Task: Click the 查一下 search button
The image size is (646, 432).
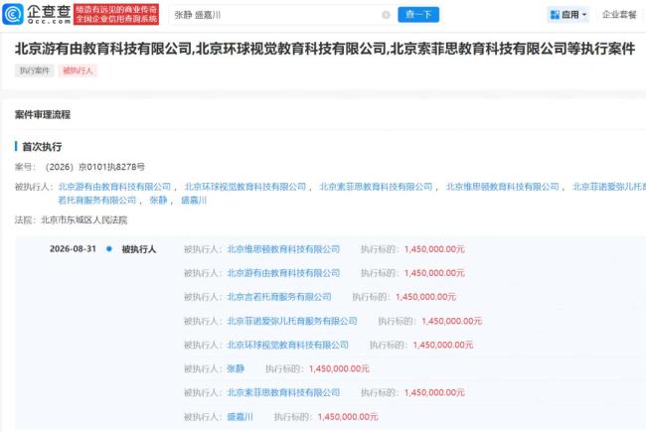Action: 418,15
